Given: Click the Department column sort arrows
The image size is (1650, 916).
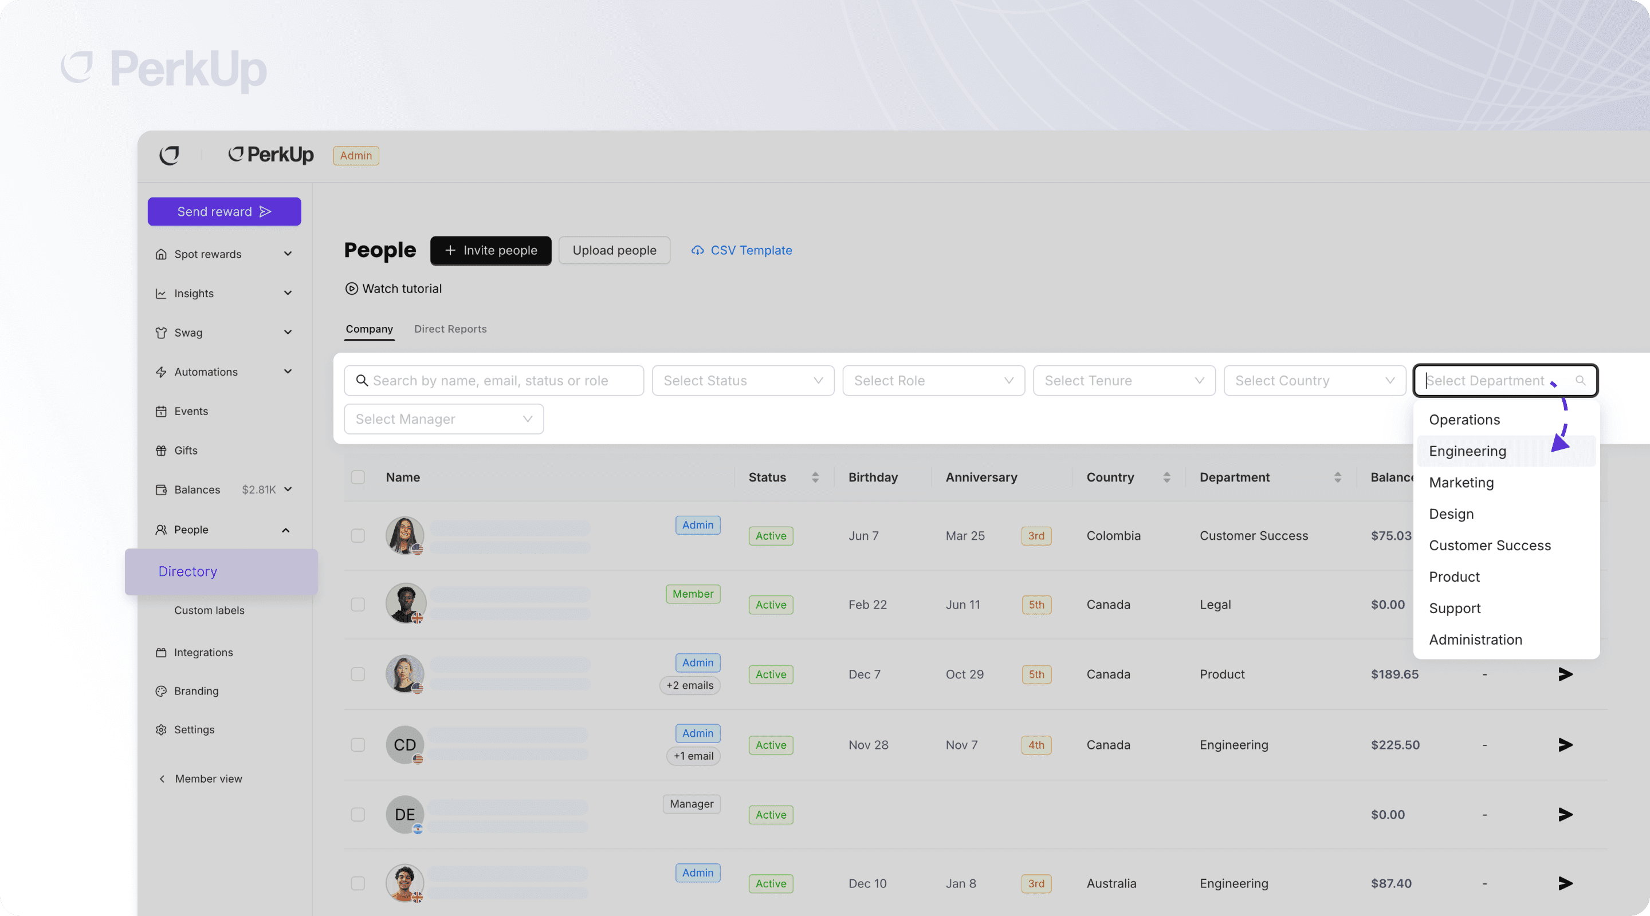Looking at the screenshot, I should tap(1337, 477).
